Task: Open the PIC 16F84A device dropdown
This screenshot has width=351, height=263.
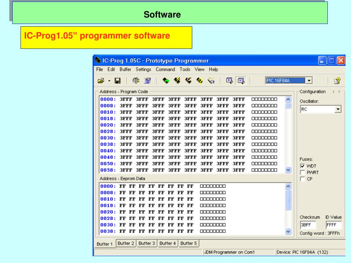Action: click(309, 80)
